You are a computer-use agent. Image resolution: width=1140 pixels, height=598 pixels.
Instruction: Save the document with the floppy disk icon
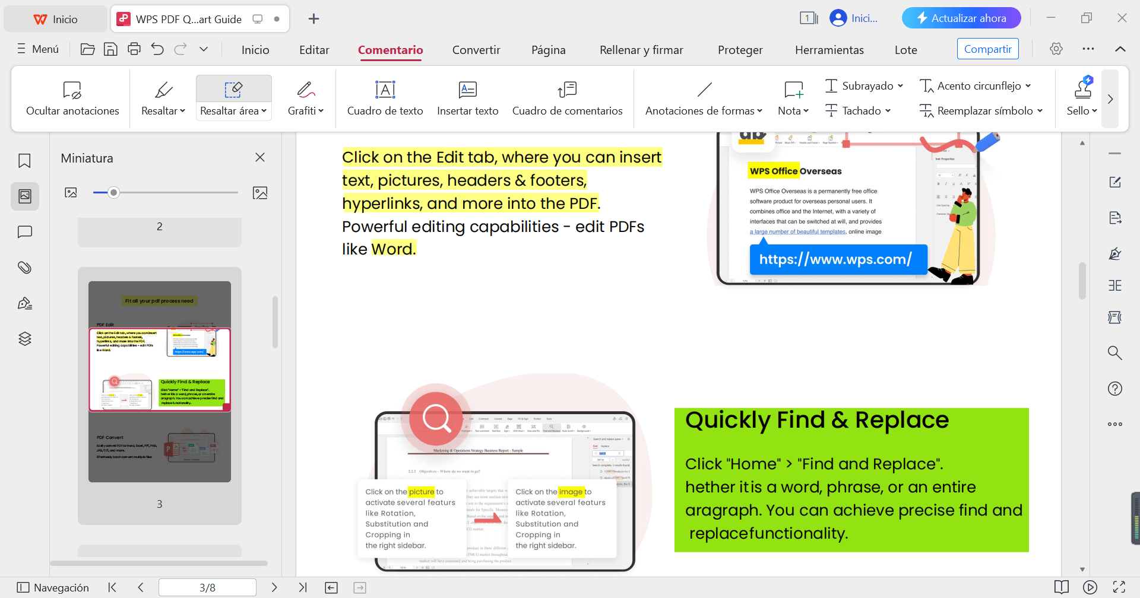(110, 49)
